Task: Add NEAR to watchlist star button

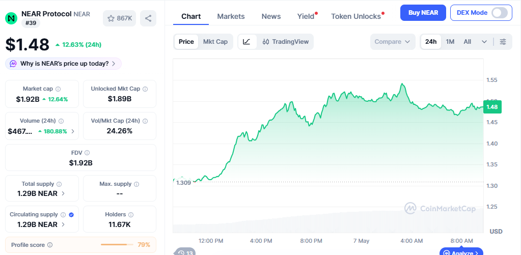Action: point(120,18)
